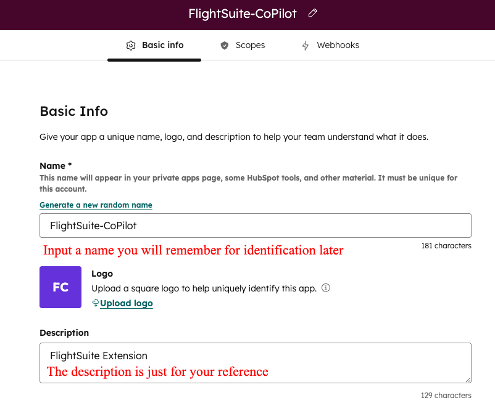495x411 pixels.
Task: Click the gear icon left of Basic info label
Action: (131, 45)
